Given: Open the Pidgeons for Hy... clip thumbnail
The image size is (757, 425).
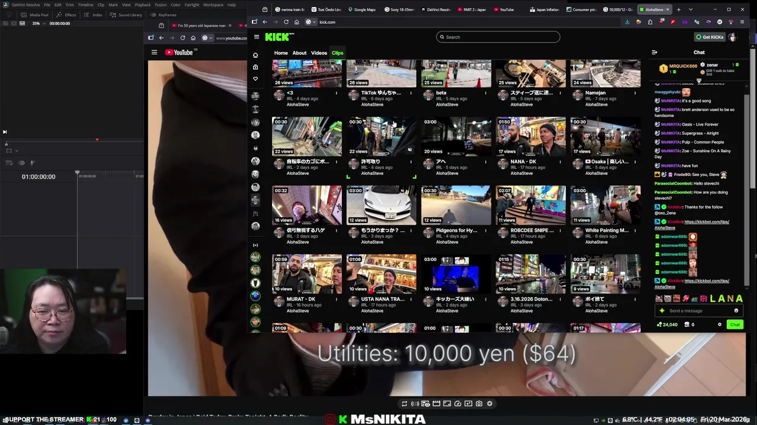Looking at the screenshot, I should [x=456, y=205].
